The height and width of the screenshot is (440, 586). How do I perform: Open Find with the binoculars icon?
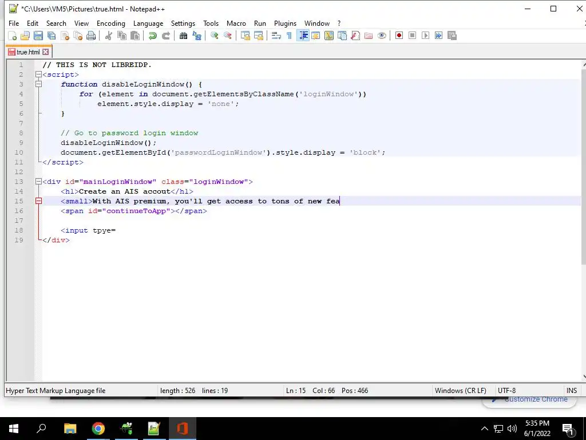(x=183, y=36)
